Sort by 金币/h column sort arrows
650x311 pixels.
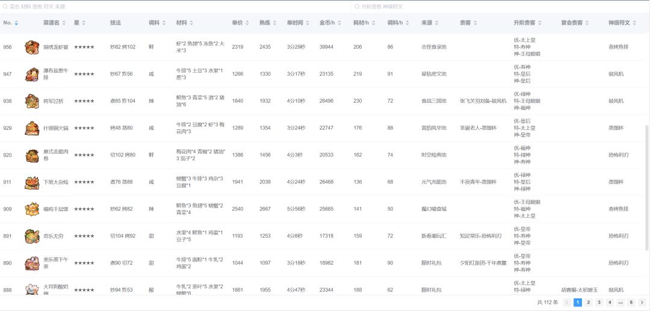pyautogui.click(x=339, y=23)
